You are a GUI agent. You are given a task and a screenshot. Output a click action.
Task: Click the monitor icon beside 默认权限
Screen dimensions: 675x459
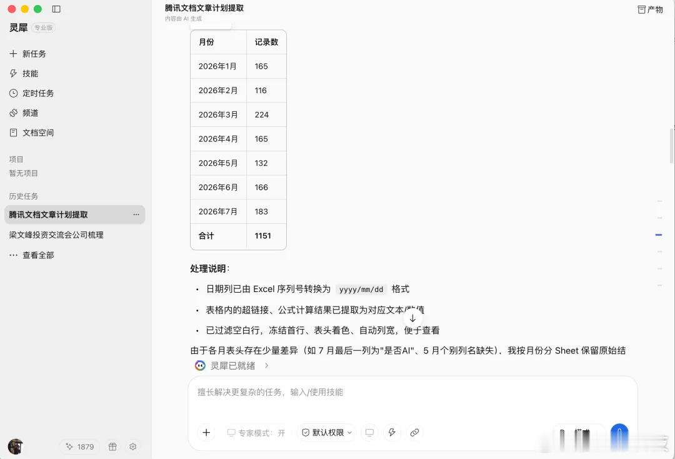(x=369, y=432)
